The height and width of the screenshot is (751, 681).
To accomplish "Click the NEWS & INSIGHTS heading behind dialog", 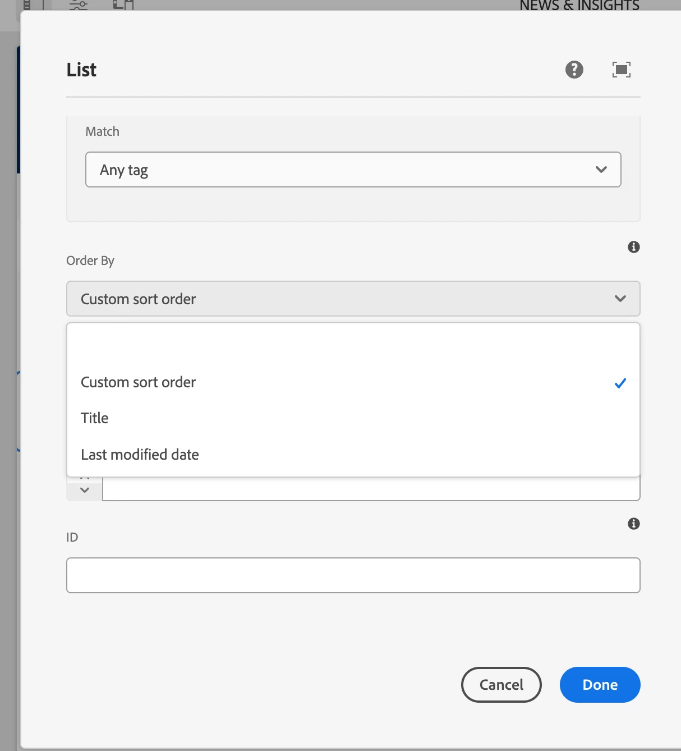I will coord(579,6).
